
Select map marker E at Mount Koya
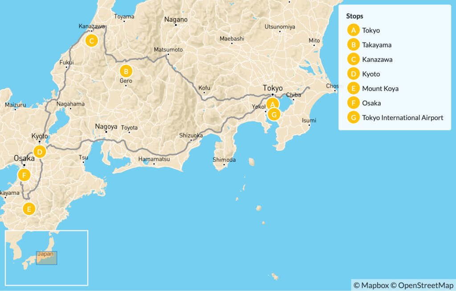pyautogui.click(x=29, y=209)
